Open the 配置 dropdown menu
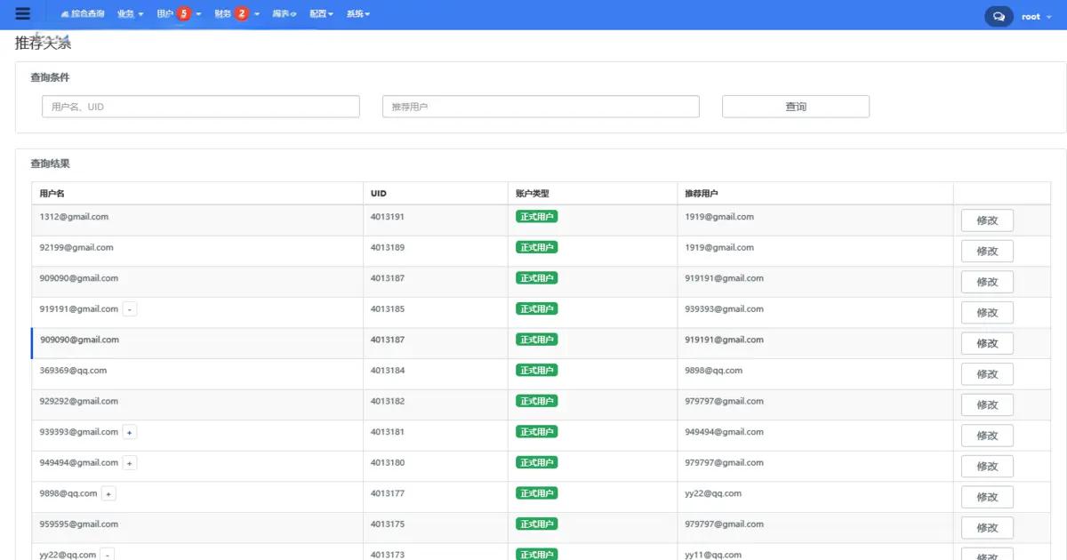 tap(321, 14)
